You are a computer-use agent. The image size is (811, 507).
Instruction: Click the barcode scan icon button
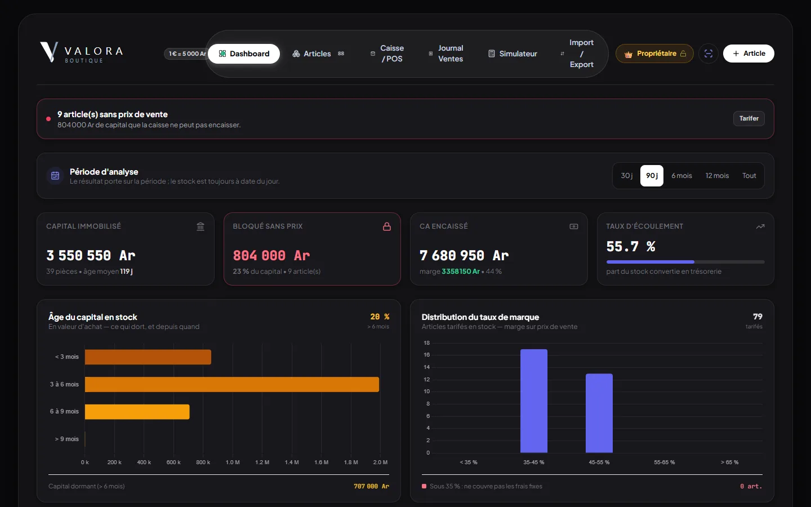(708, 54)
